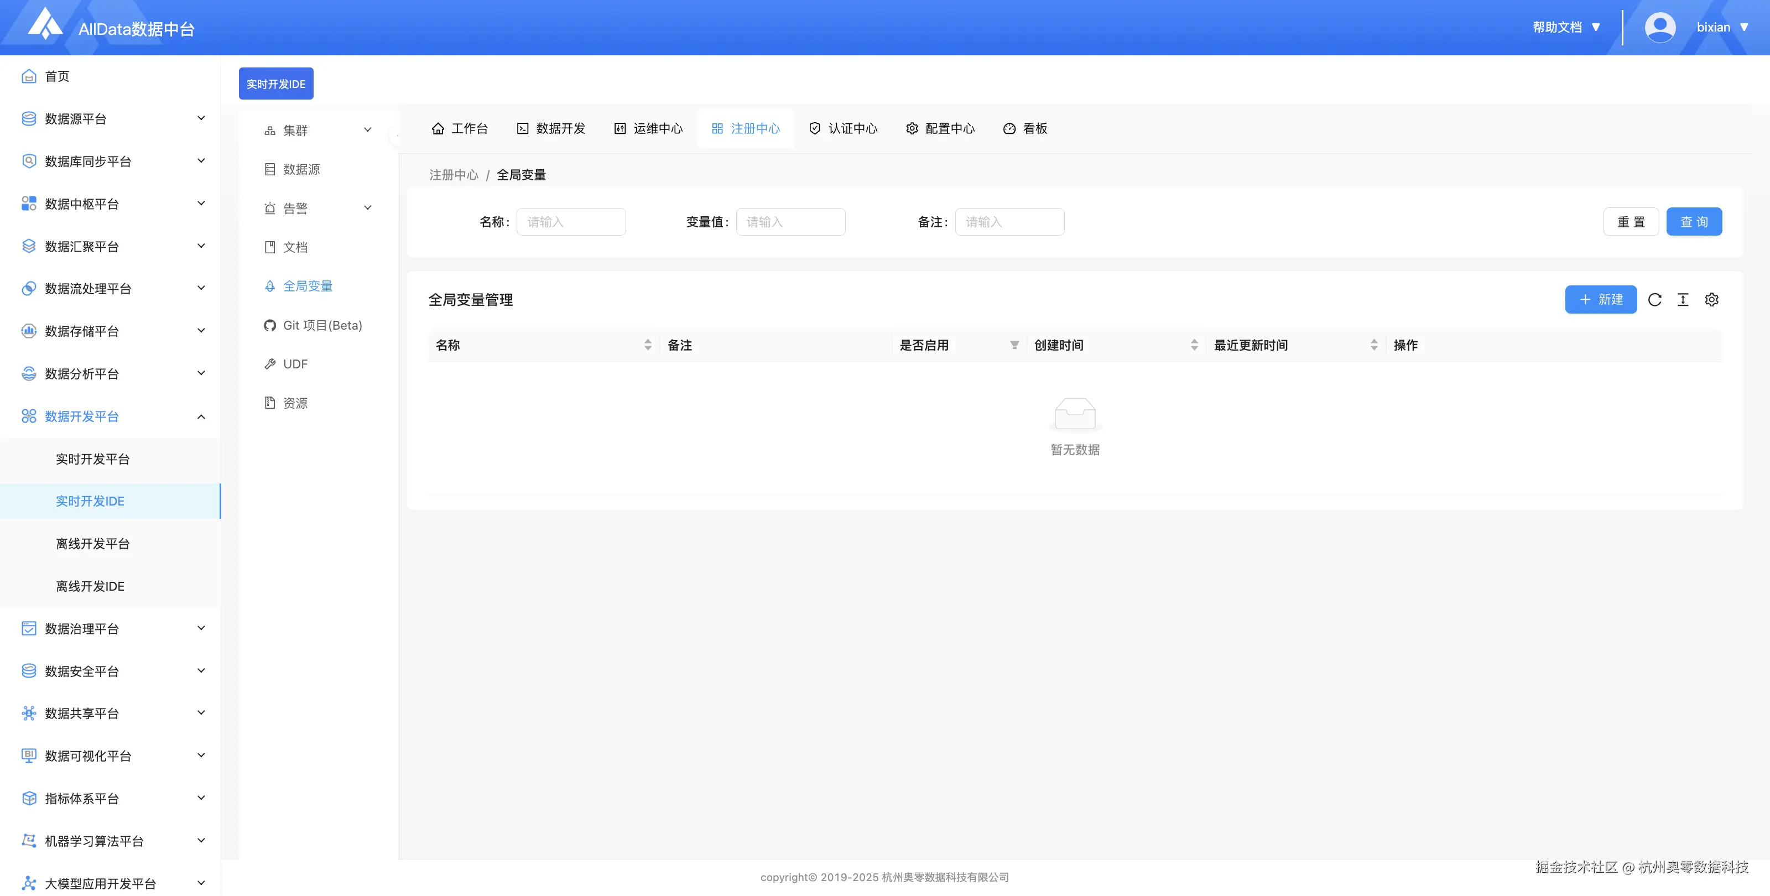The width and height of the screenshot is (1770, 896).
Task: Click the 新建 button
Action: coord(1601,300)
